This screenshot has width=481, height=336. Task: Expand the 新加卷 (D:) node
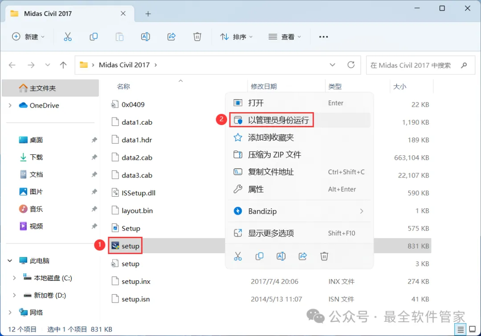(x=14, y=295)
